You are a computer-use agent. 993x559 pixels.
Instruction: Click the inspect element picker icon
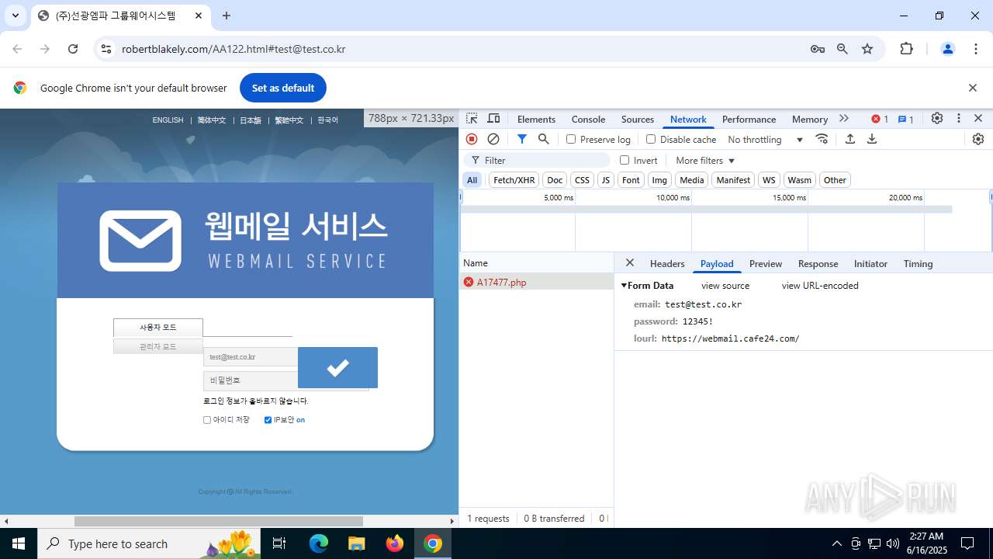click(x=472, y=119)
